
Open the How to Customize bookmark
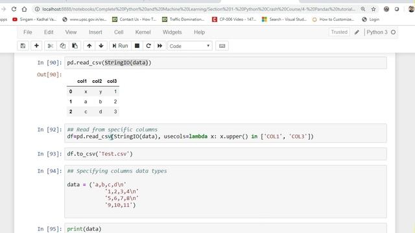[x=333, y=19]
